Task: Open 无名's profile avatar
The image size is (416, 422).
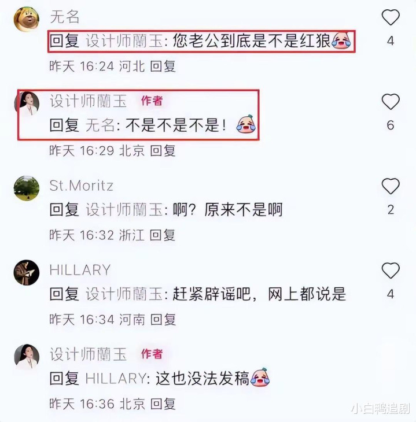Action: (27, 19)
